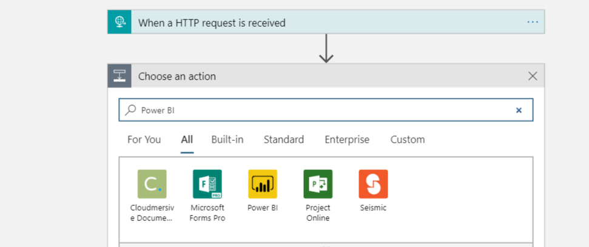Select the Power BI connector icon
The width and height of the screenshot is (589, 247).
(x=263, y=184)
